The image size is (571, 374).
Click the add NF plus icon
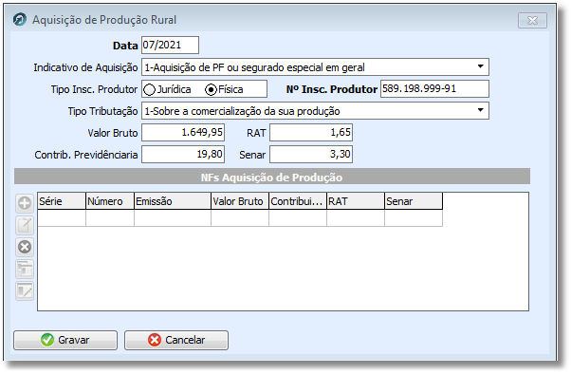pyautogui.click(x=25, y=203)
